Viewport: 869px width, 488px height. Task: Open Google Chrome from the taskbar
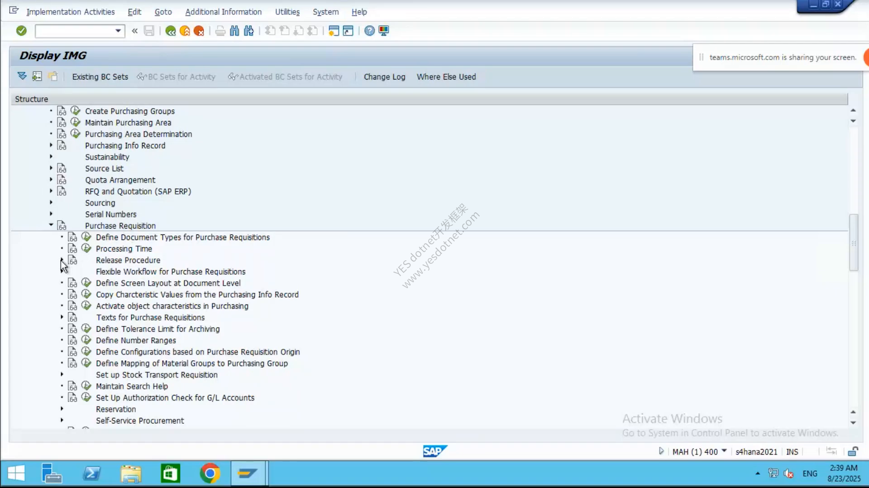coord(210,474)
